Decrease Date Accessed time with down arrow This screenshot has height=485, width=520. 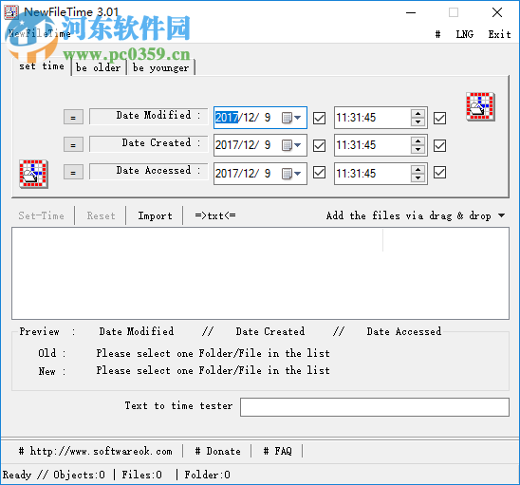click(418, 177)
